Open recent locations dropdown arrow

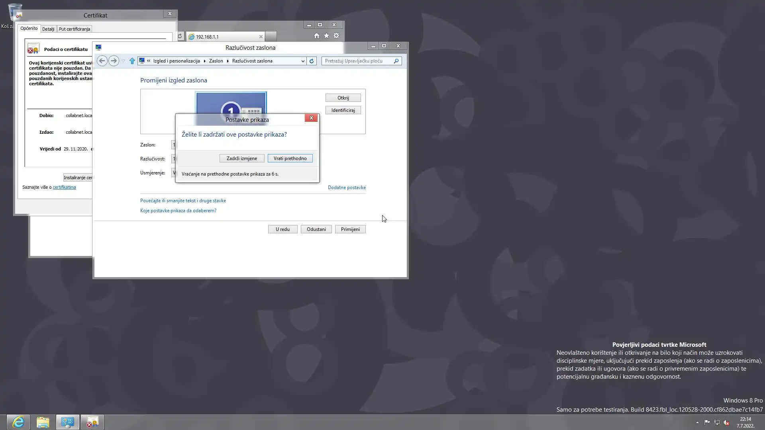click(x=124, y=61)
